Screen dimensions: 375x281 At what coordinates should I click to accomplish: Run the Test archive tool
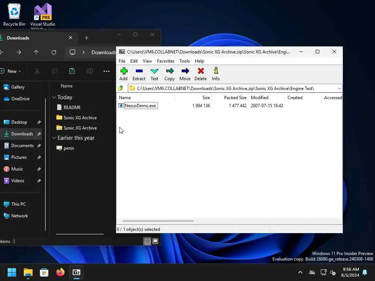[154, 74]
